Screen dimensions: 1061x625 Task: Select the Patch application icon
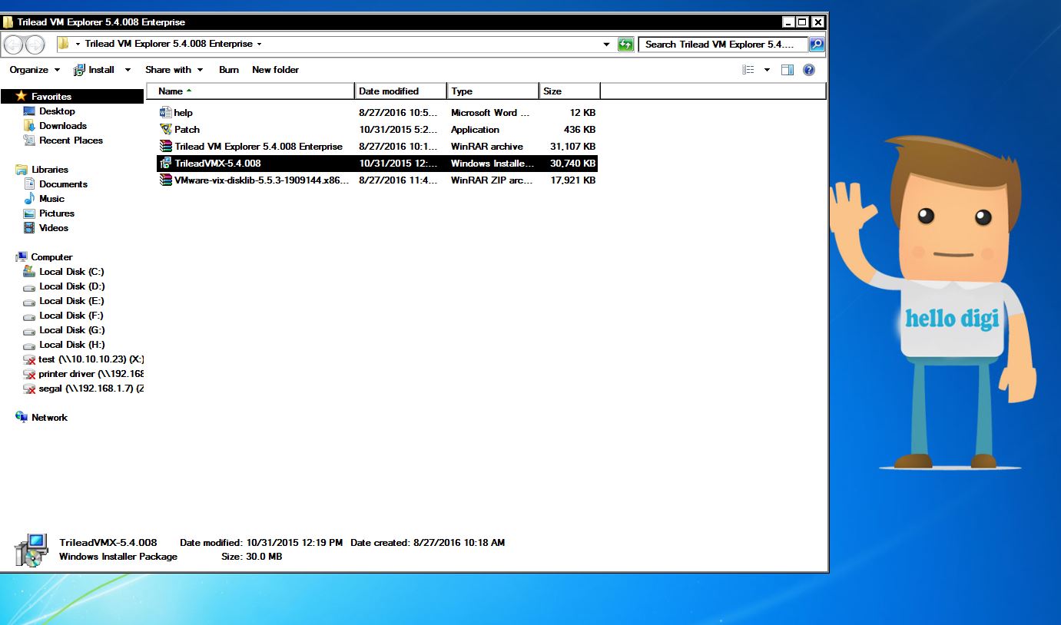[165, 130]
